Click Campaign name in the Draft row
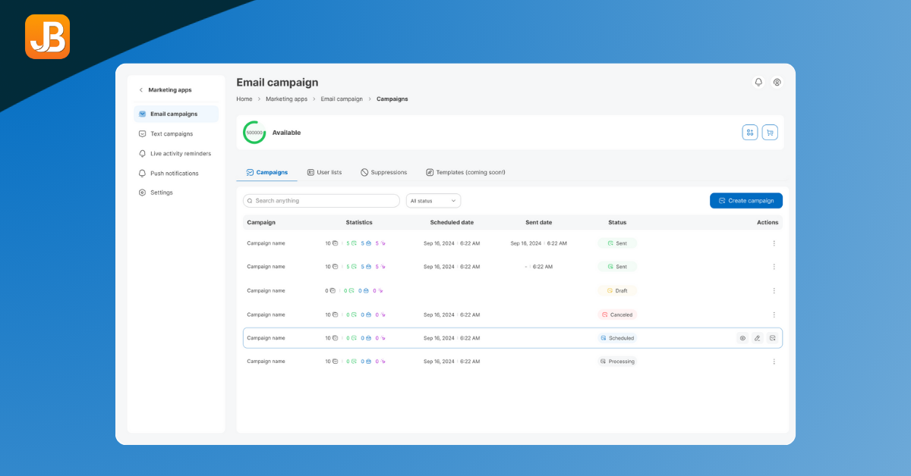The height and width of the screenshot is (476, 911). click(x=266, y=291)
